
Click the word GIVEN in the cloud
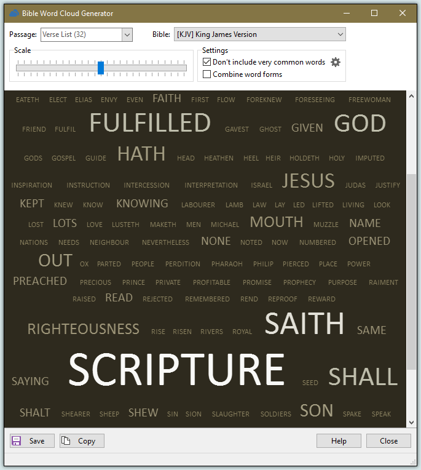coord(307,128)
